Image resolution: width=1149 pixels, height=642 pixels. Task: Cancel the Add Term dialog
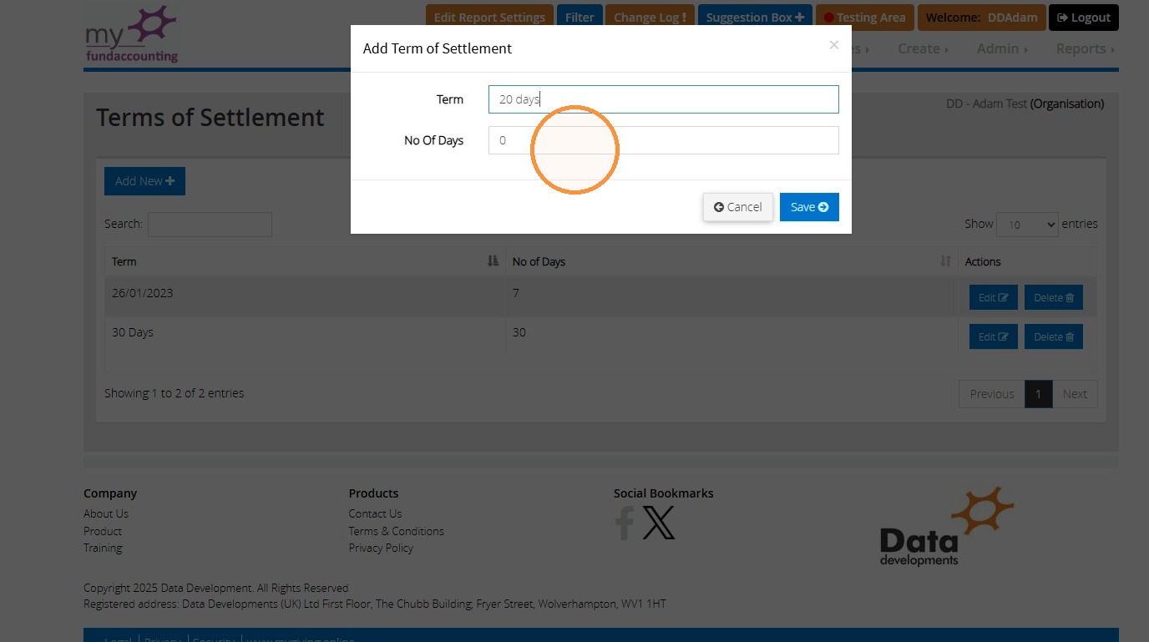[738, 207]
